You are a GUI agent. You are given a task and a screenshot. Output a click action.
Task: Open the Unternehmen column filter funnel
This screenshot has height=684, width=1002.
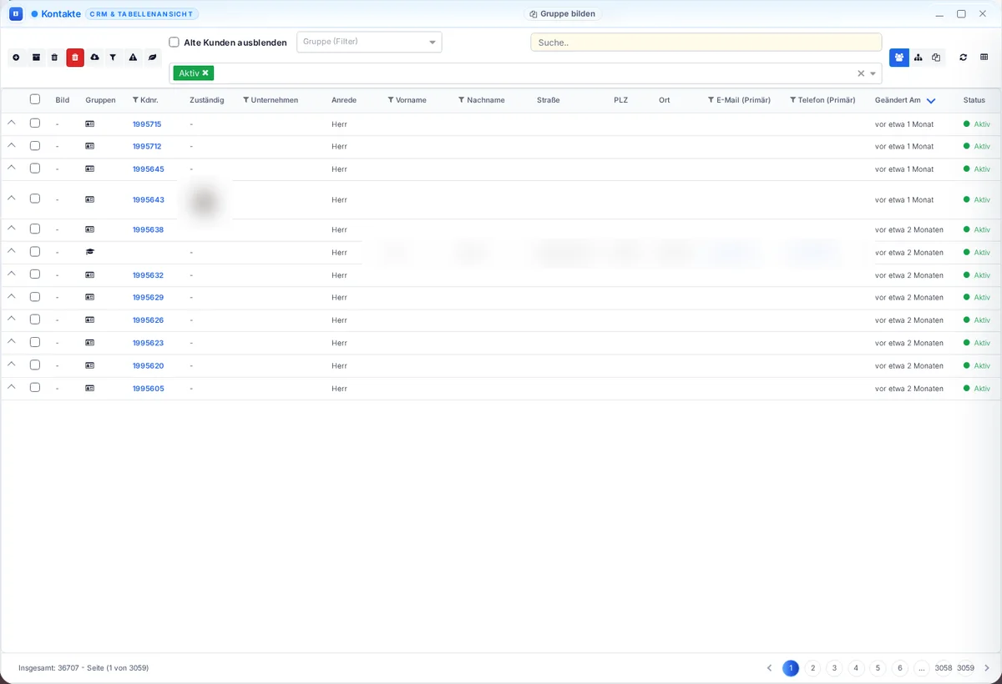click(x=246, y=100)
